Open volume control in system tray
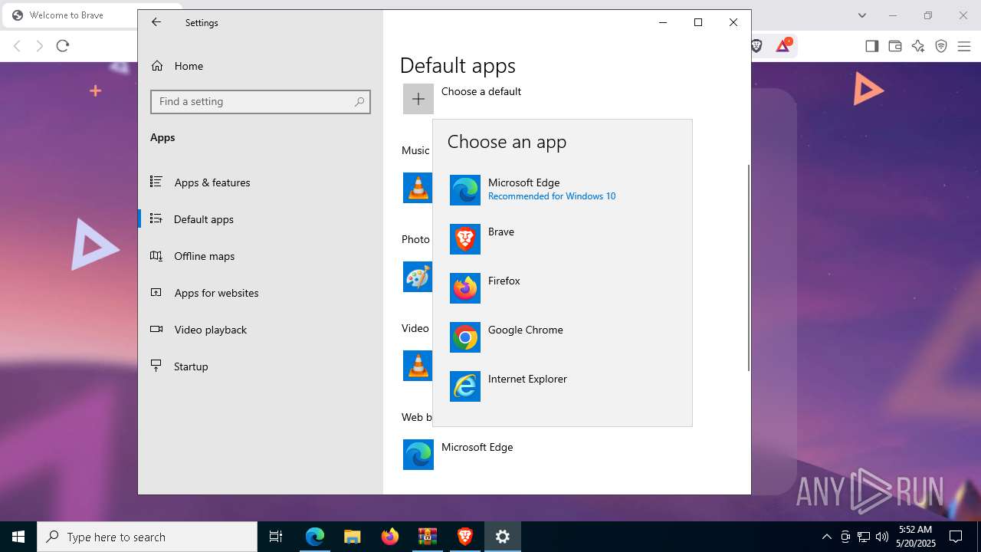 [881, 537]
